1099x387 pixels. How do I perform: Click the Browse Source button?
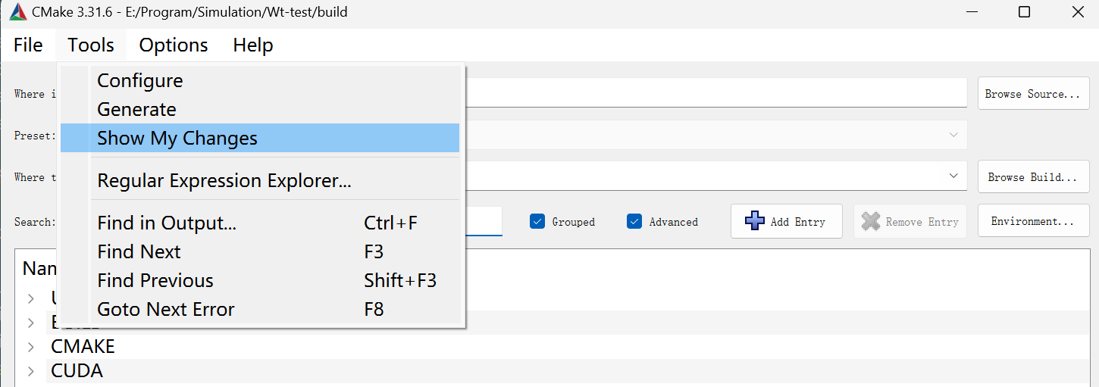point(1033,93)
